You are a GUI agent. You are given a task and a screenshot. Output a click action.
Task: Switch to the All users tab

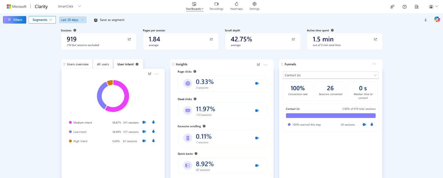(103, 64)
